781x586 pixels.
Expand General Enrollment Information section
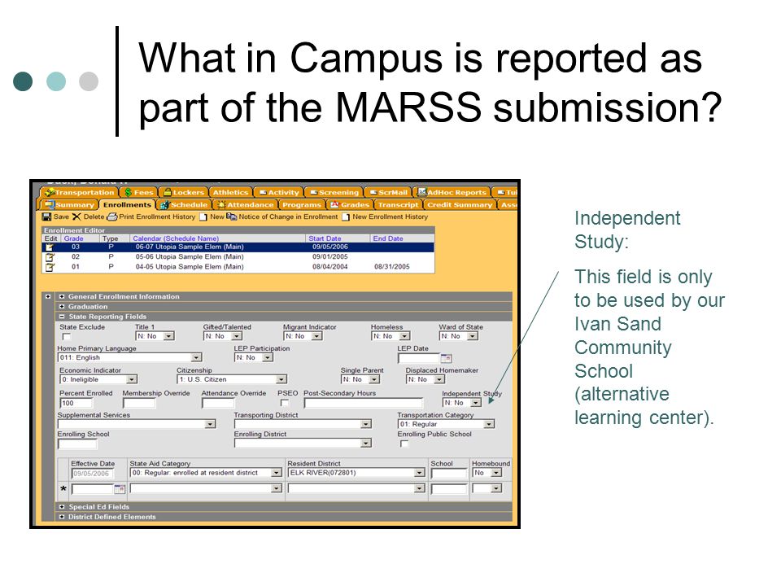click(x=62, y=296)
